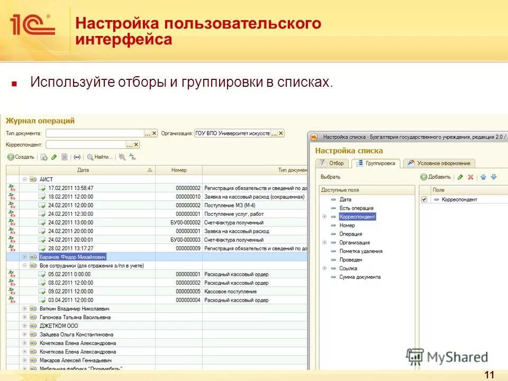Click the Добавить plus icon in grouping panel
Image resolution: width=508 pixels, height=381 pixels.
(423, 178)
